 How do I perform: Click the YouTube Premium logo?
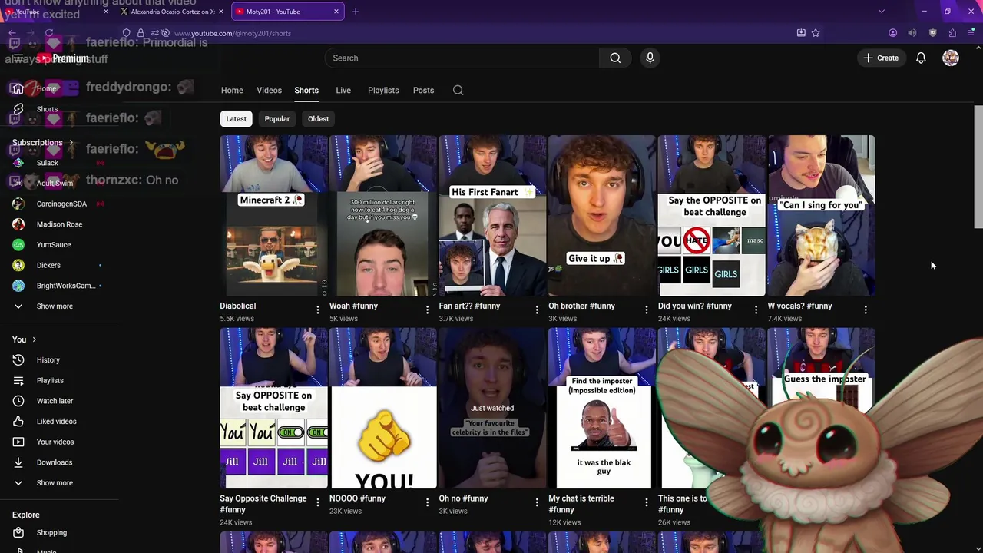pyautogui.click(x=63, y=58)
